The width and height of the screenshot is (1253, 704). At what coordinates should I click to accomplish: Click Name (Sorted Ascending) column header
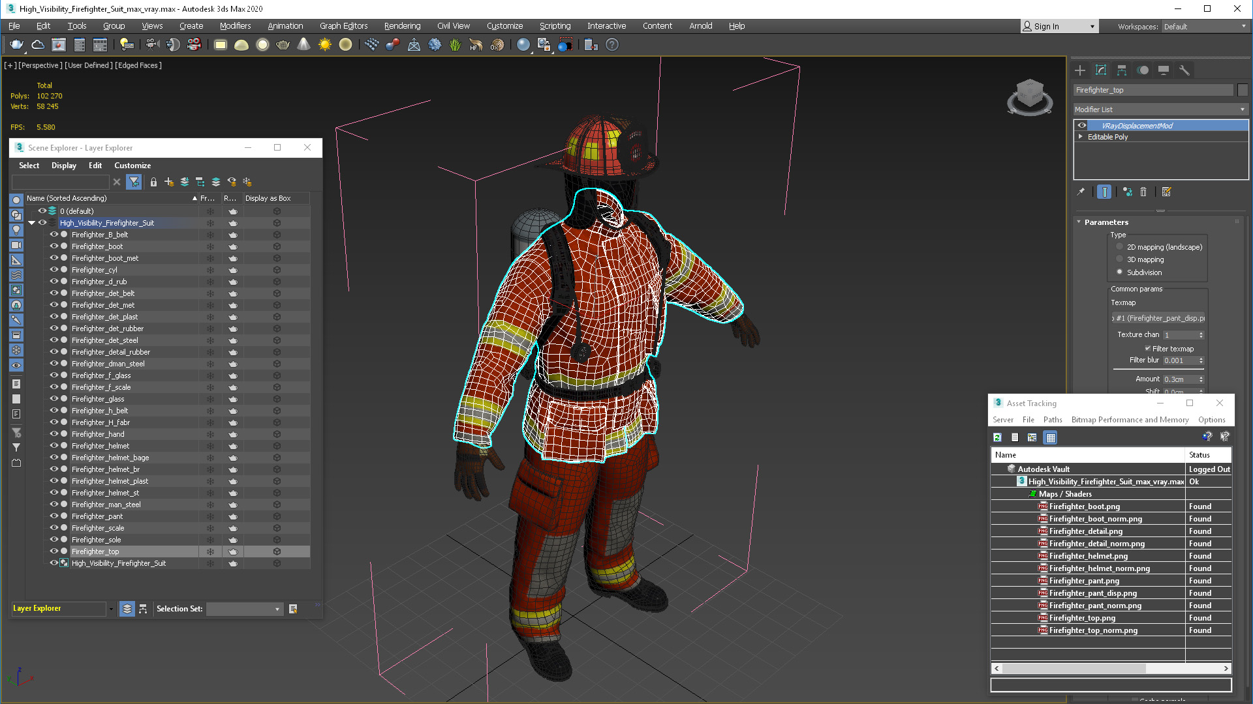click(x=112, y=198)
